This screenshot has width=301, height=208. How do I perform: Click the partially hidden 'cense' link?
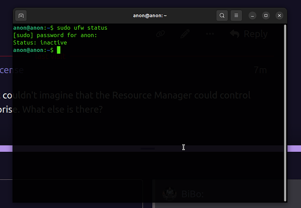[12, 70]
